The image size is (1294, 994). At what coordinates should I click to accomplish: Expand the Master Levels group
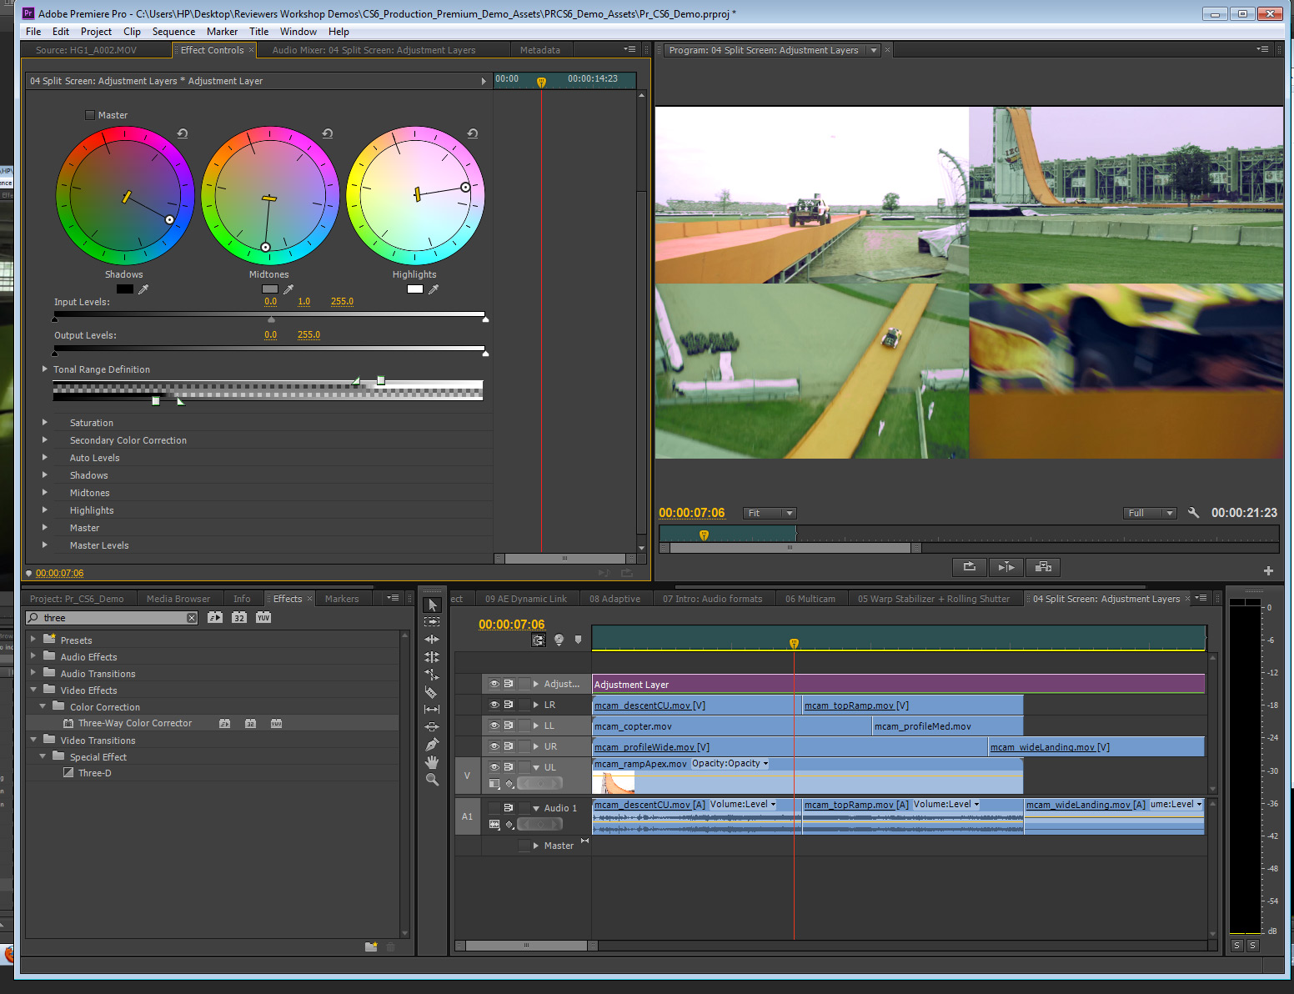pyautogui.click(x=45, y=545)
